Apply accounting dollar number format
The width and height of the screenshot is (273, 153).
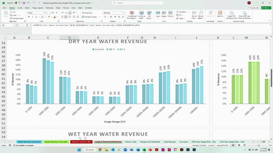[x=105, y=17]
